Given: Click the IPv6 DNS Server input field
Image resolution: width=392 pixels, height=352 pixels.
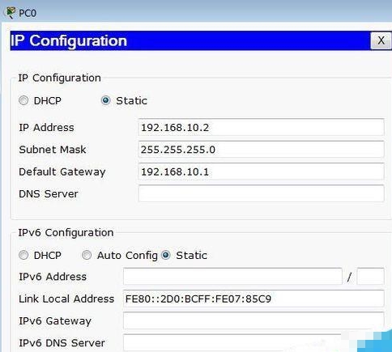Looking at the screenshot, I should 232,343.
